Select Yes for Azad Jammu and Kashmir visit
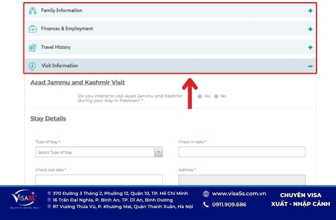336x220 pixels. (x=200, y=96)
